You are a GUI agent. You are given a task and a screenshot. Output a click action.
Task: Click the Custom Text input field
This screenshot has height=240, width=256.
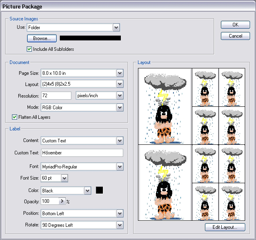point(82,153)
